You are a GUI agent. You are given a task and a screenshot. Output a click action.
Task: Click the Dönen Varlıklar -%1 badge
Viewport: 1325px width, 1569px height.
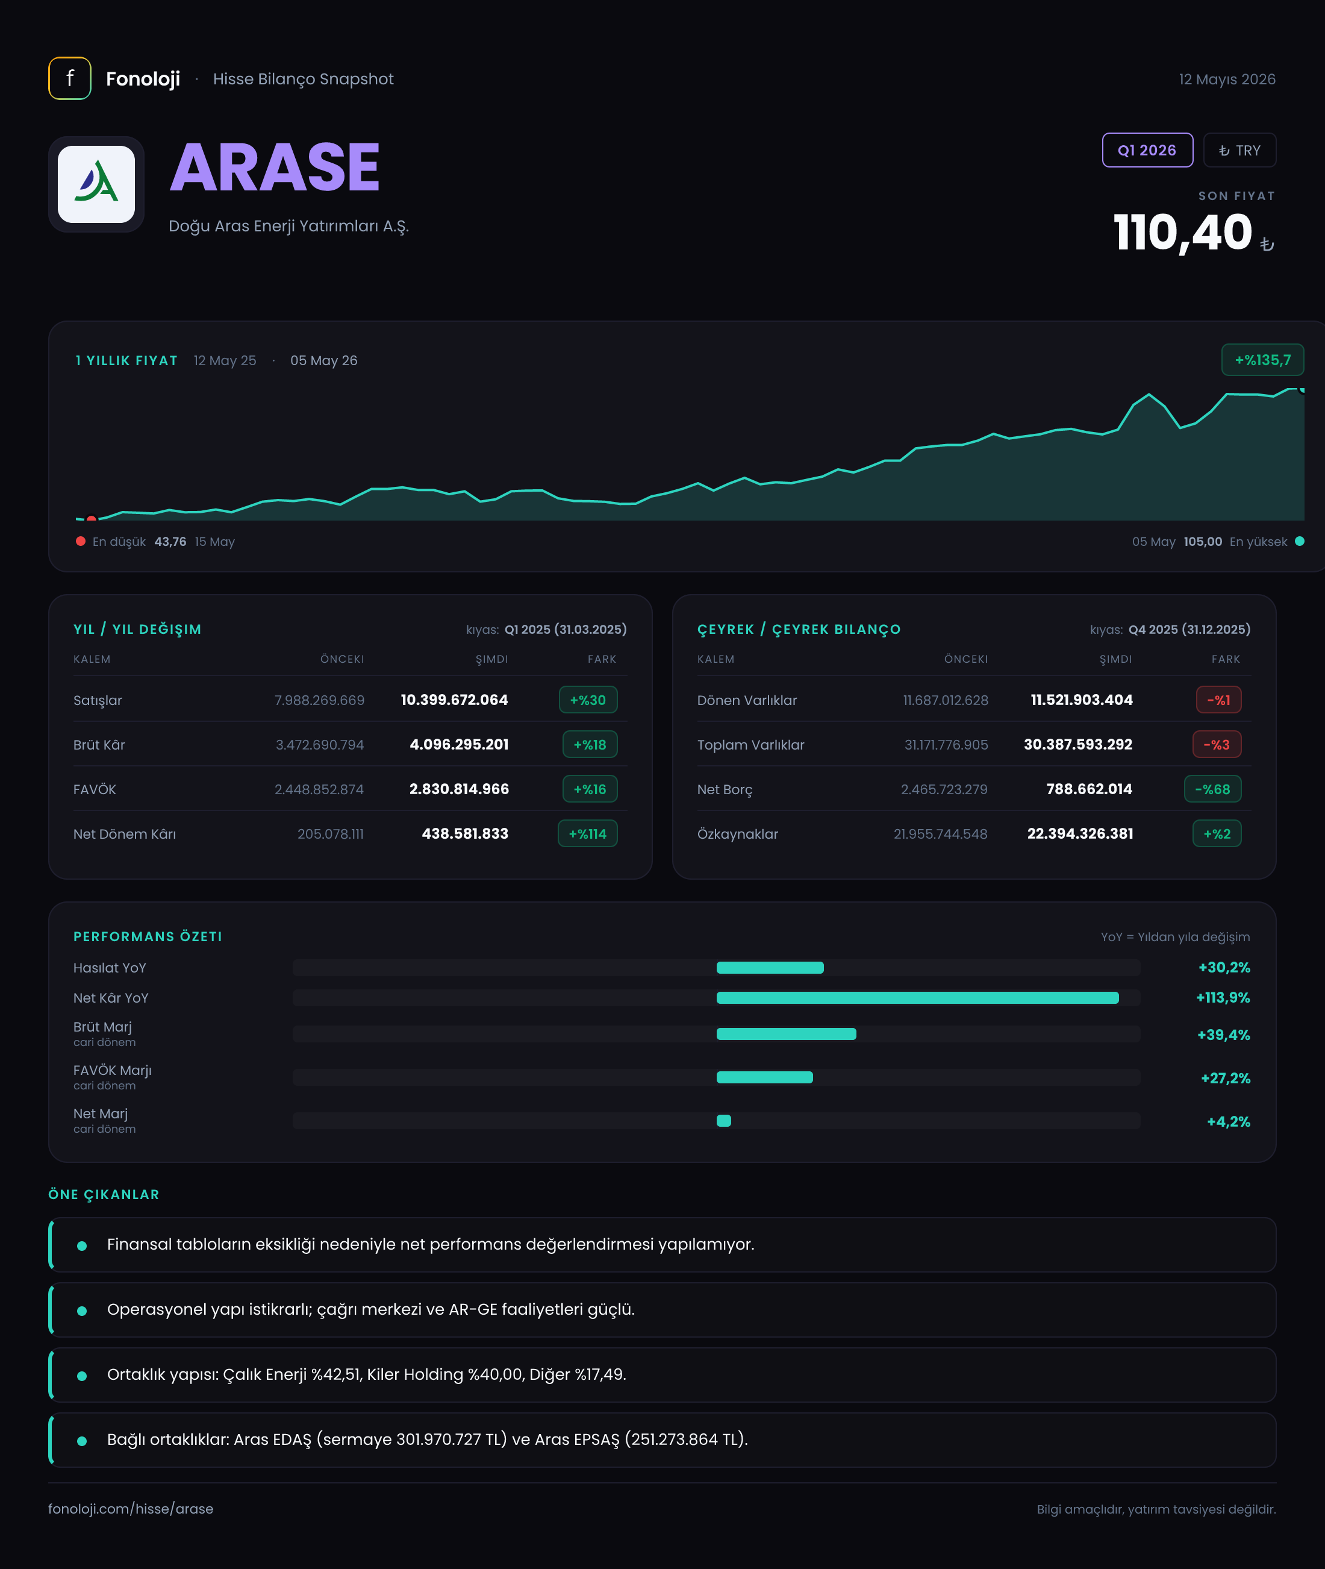click(x=1218, y=700)
